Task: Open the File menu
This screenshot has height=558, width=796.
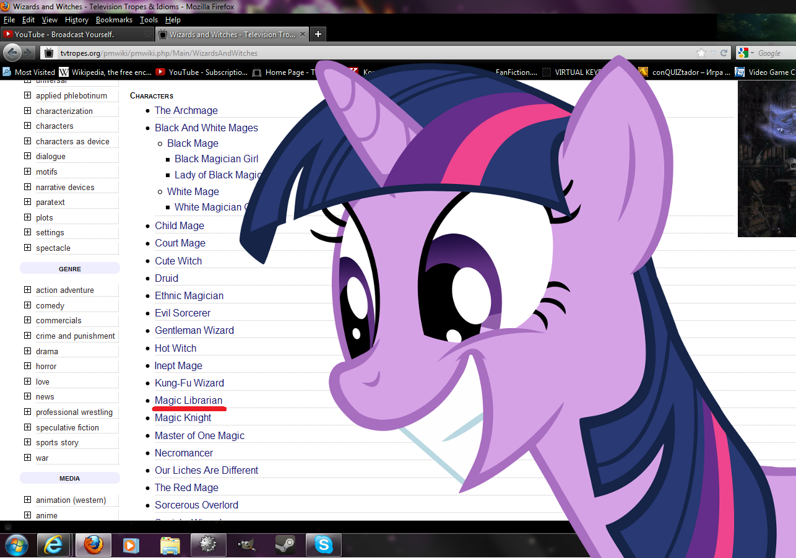Action: tap(9, 20)
